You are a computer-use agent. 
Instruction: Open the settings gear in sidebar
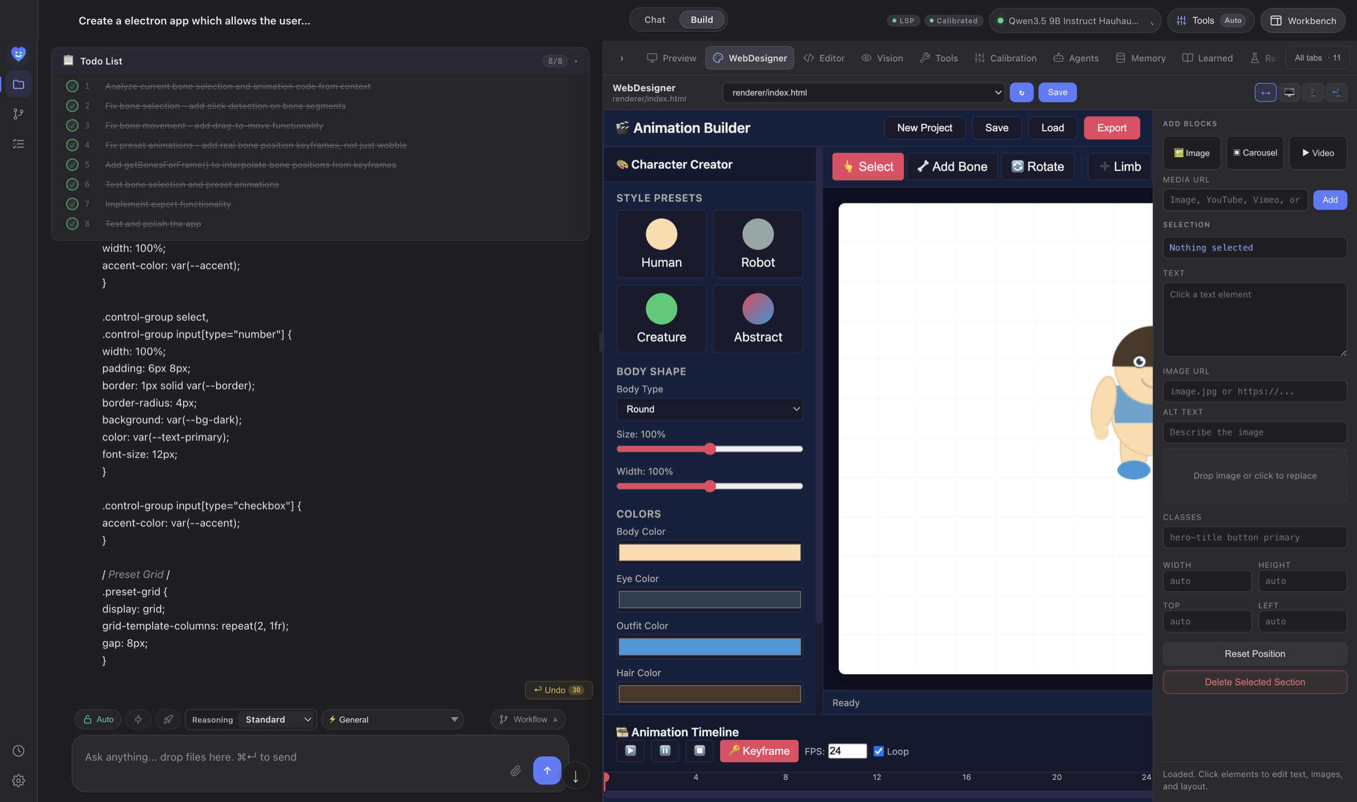click(19, 781)
